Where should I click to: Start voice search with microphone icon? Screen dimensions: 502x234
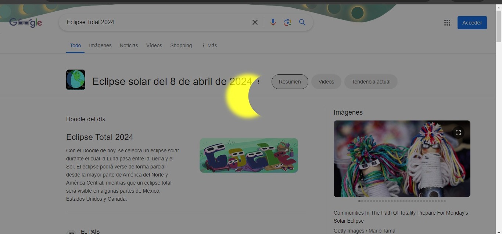tap(273, 22)
